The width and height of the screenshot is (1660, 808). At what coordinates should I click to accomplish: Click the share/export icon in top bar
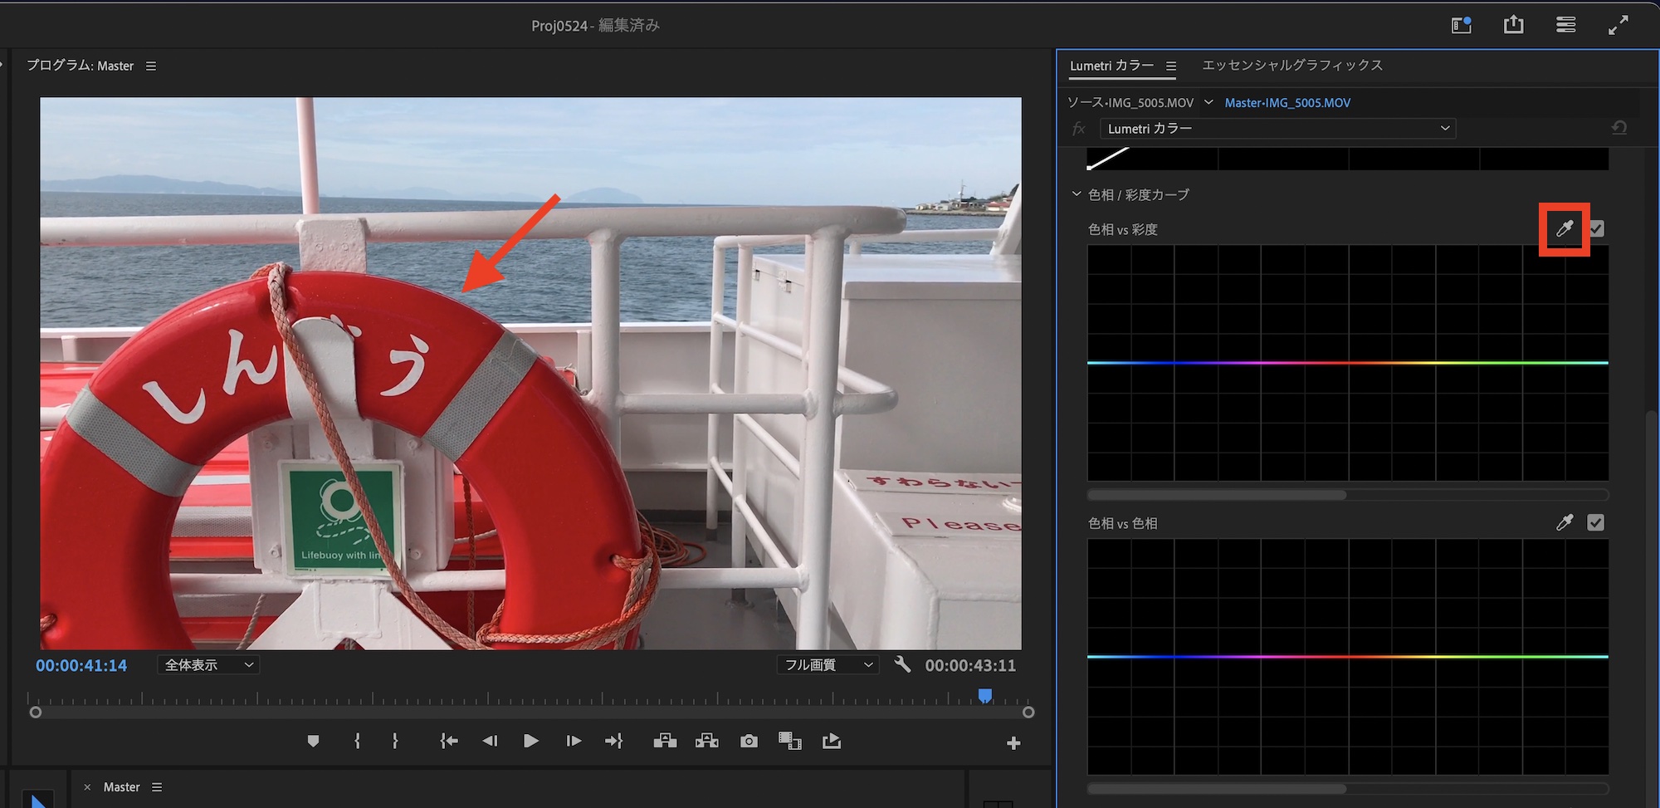tap(1513, 25)
